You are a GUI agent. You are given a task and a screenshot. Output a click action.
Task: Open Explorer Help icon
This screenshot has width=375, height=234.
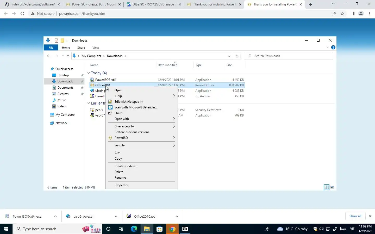point(333,47)
